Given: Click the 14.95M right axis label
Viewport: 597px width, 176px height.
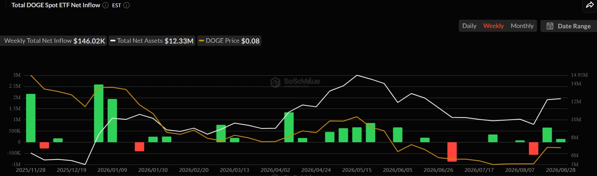Looking at the screenshot, I should (x=579, y=75).
